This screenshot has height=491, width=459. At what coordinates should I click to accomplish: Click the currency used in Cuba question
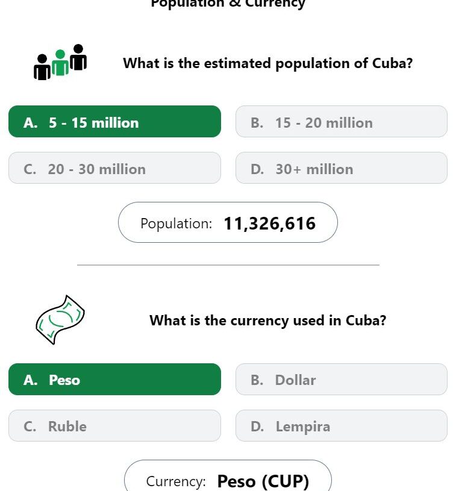pyautogui.click(x=267, y=321)
